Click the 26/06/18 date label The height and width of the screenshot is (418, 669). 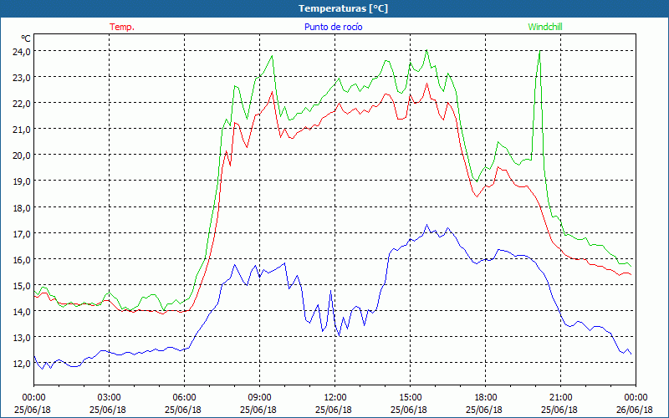click(635, 410)
